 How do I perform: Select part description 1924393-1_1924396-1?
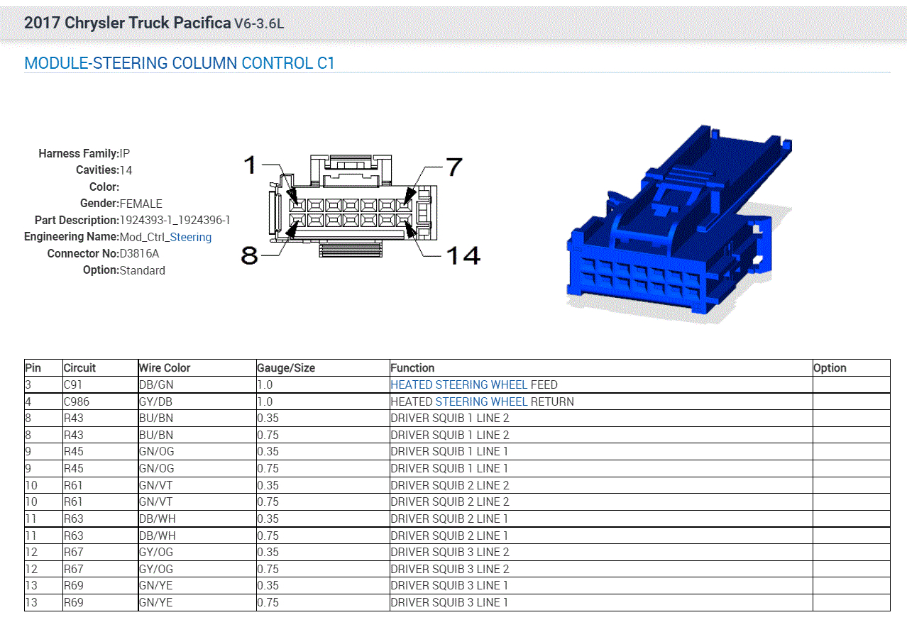point(175,221)
